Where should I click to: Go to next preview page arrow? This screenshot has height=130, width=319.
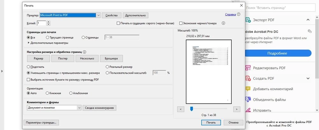coord(237,109)
